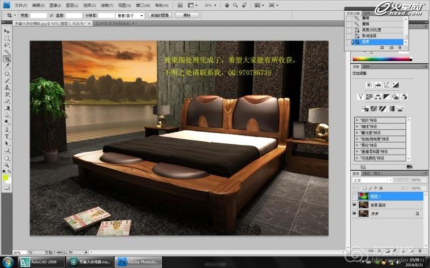Toggle visibility of 图层 1 layer
Viewport: 430px width, 268px height.
point(354,196)
